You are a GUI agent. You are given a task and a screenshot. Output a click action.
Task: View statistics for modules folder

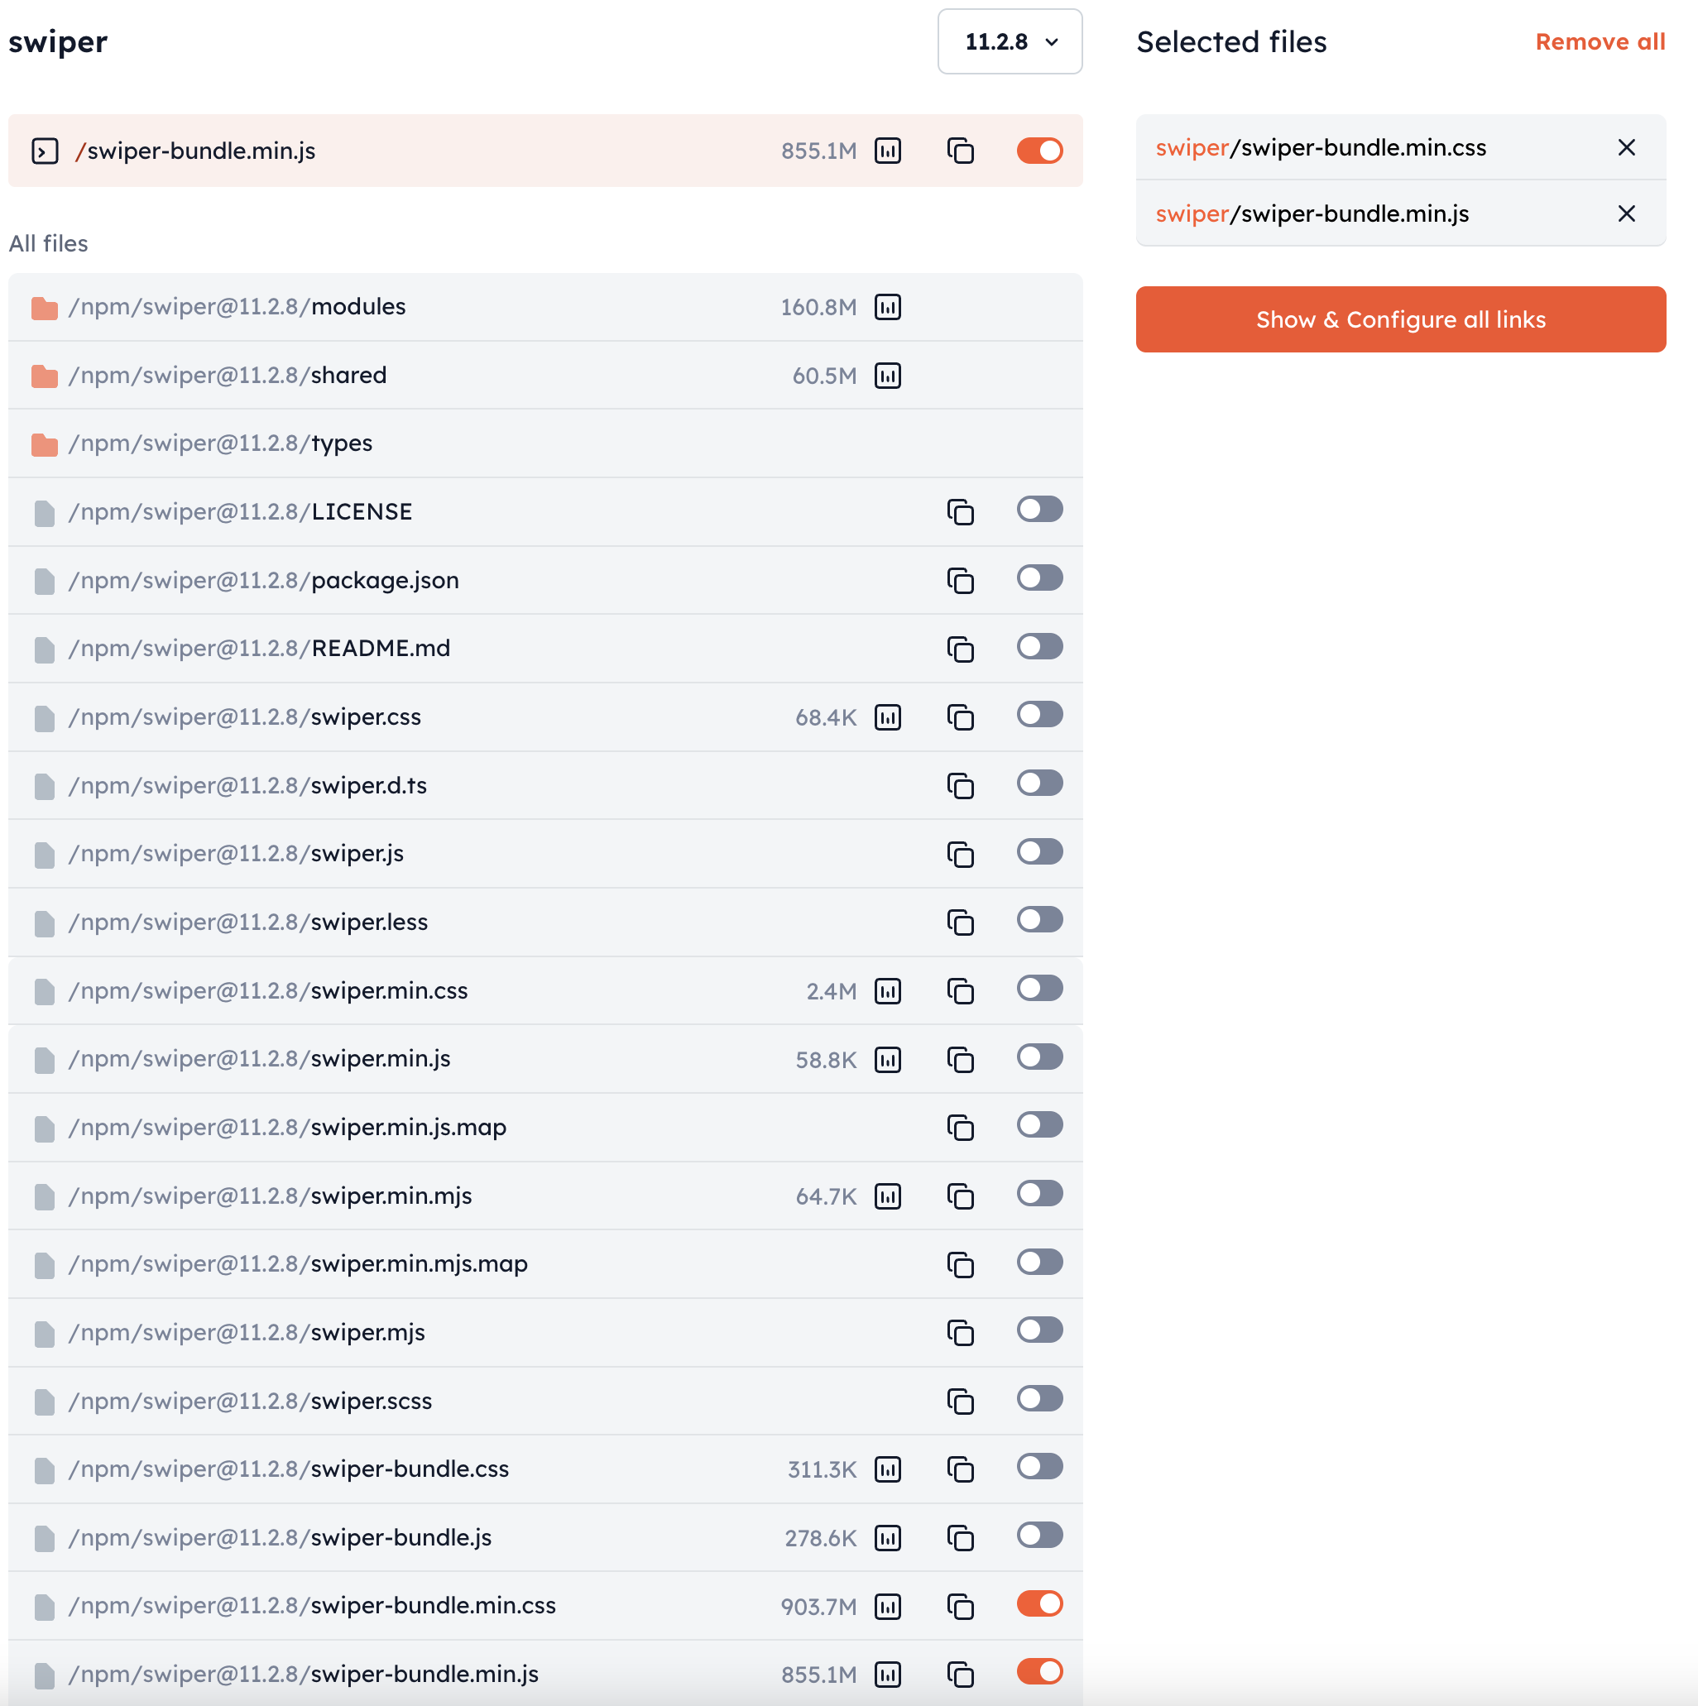pyautogui.click(x=887, y=307)
